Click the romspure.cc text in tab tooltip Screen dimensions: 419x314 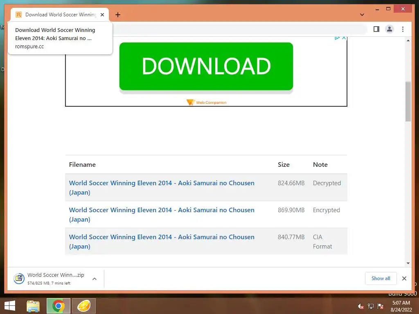[x=29, y=47]
